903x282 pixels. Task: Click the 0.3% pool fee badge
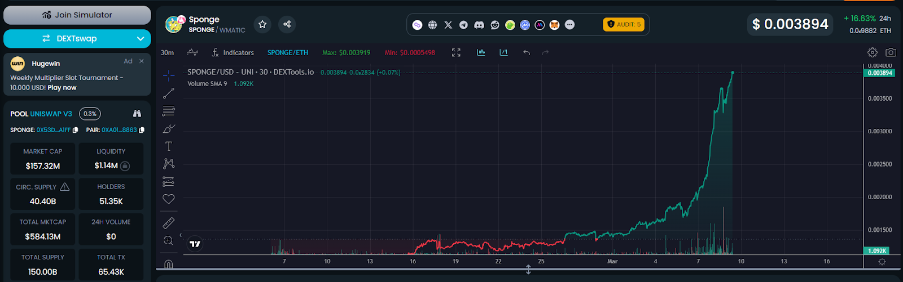point(90,114)
